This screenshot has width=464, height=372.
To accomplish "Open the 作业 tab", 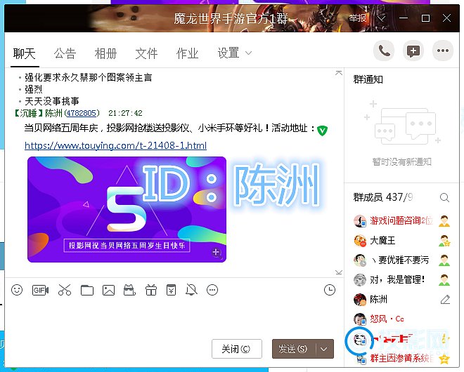I will [x=187, y=54].
